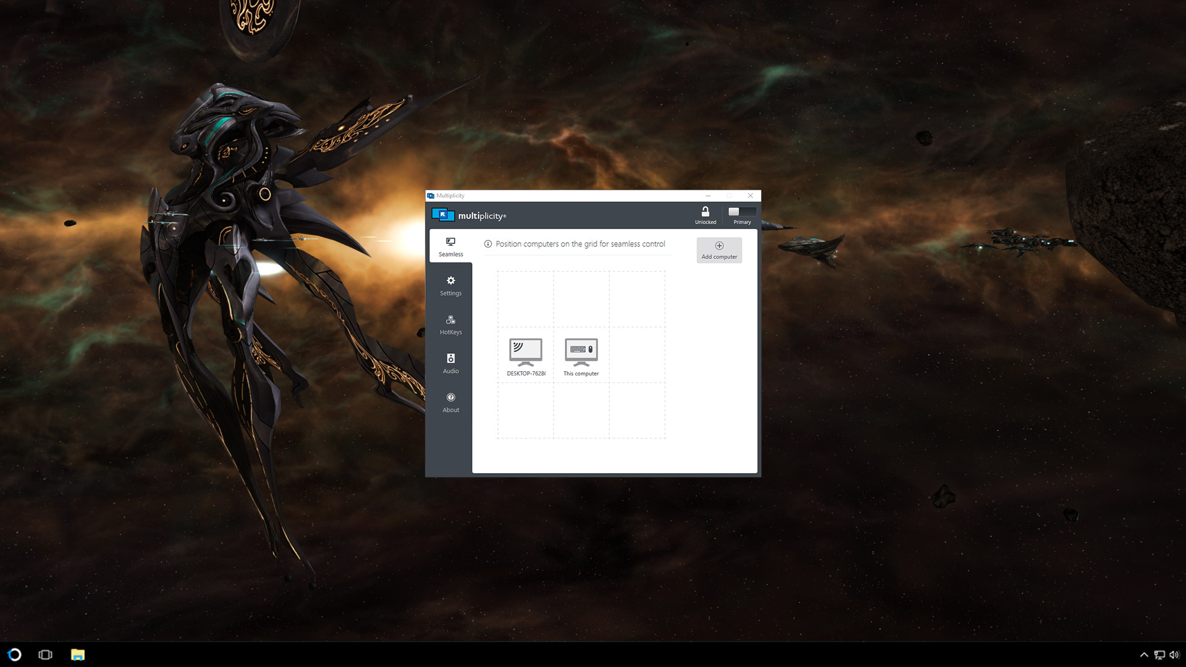
Task: Open the network icon in the system tray
Action: (1159, 655)
